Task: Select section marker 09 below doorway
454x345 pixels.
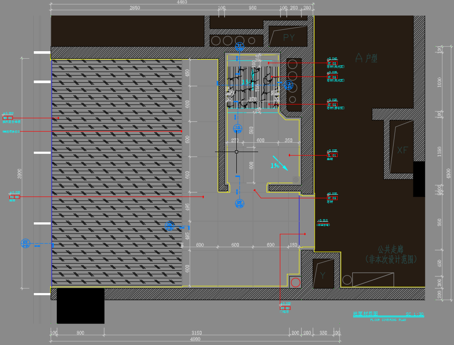Action: coord(239,204)
